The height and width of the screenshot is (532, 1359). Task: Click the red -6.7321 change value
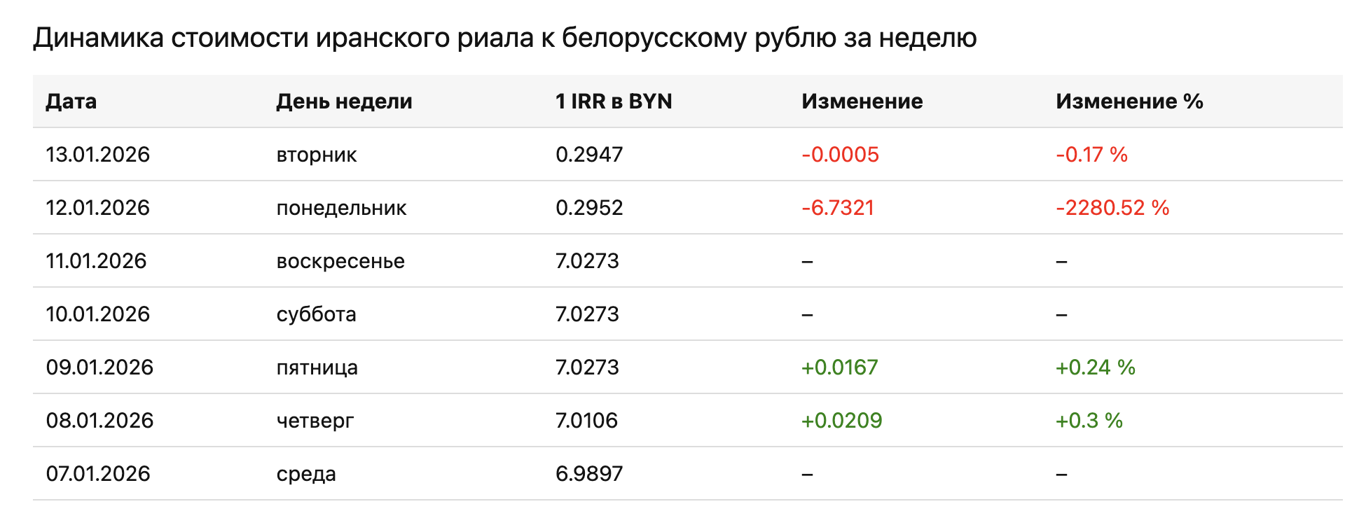point(838,208)
